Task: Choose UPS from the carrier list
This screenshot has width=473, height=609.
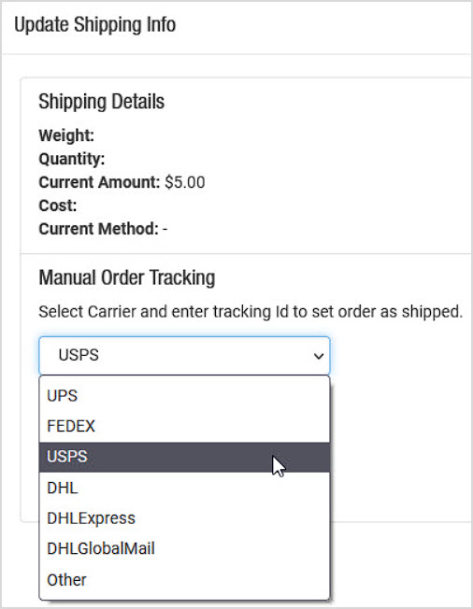Action: click(184, 396)
